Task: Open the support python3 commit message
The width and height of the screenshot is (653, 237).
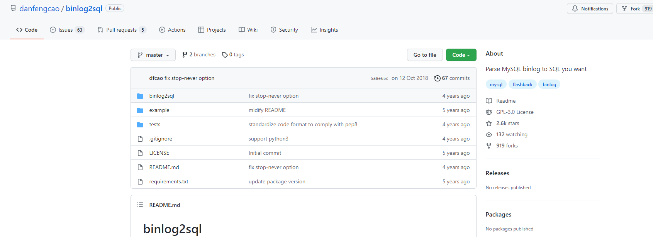Action: pyautogui.click(x=268, y=139)
